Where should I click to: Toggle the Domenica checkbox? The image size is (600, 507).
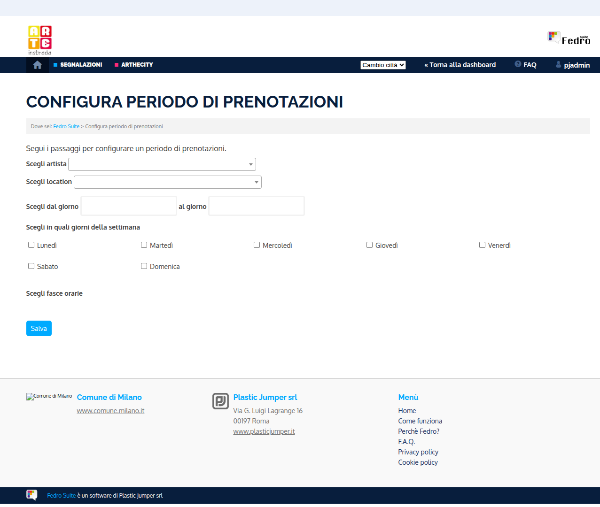144,266
